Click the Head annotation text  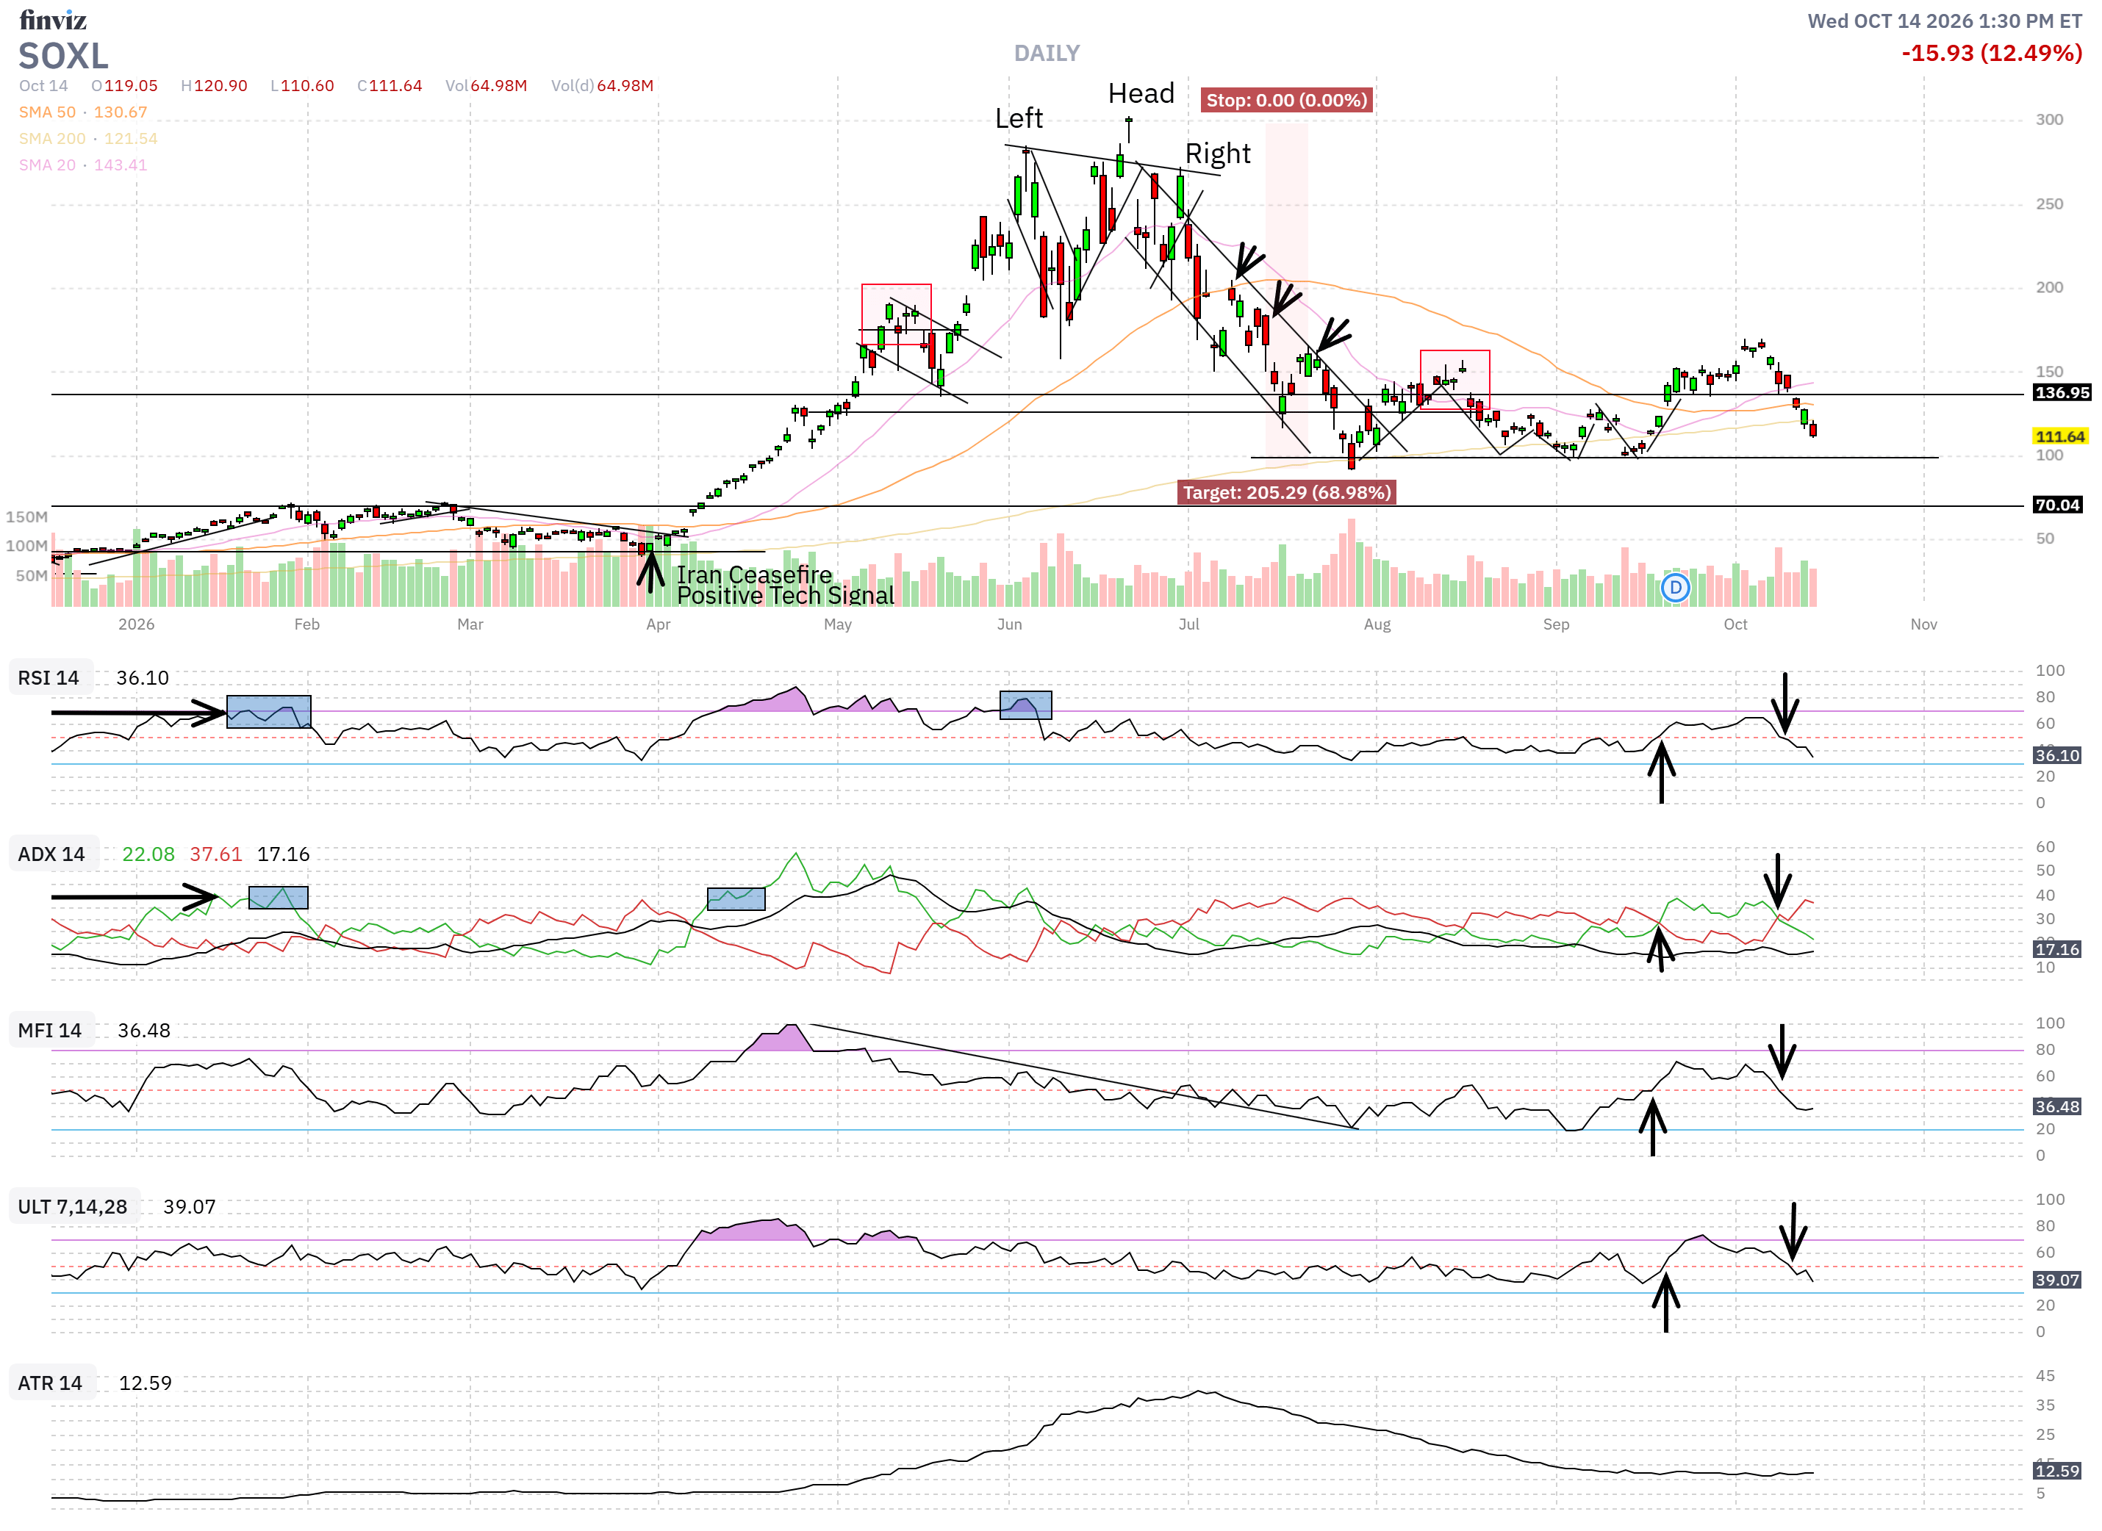(x=1141, y=93)
